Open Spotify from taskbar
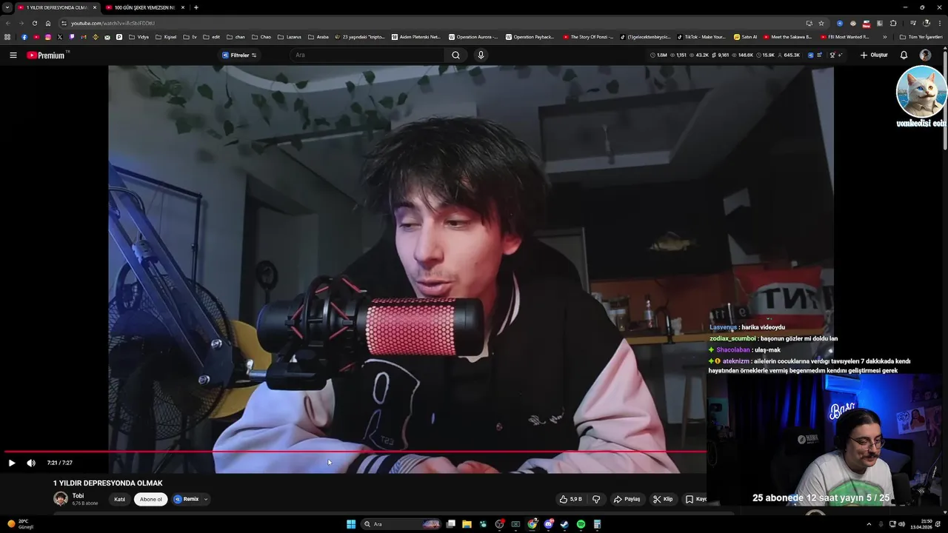This screenshot has height=533, width=948. [581, 524]
